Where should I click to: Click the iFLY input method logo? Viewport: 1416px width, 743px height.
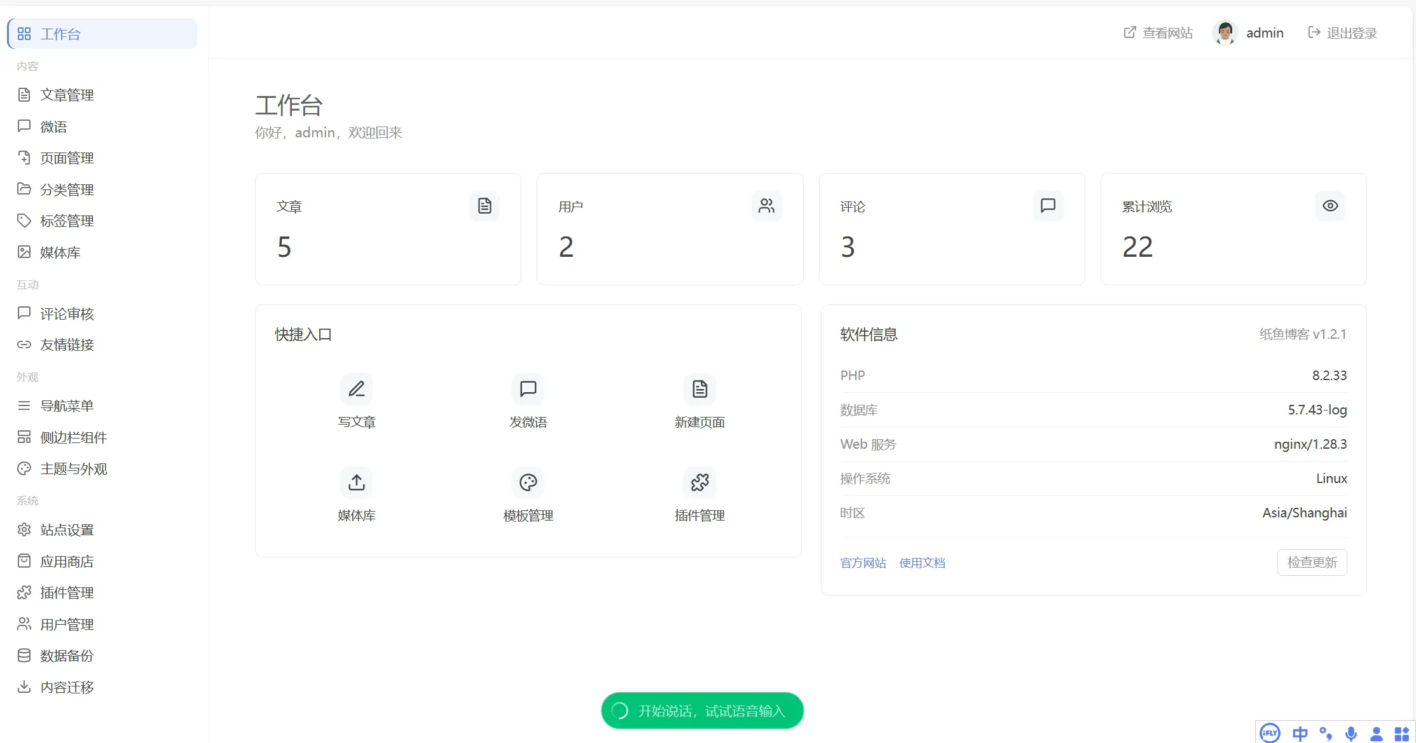[x=1270, y=733]
